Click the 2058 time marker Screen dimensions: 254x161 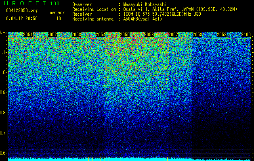[x=197, y=35]
